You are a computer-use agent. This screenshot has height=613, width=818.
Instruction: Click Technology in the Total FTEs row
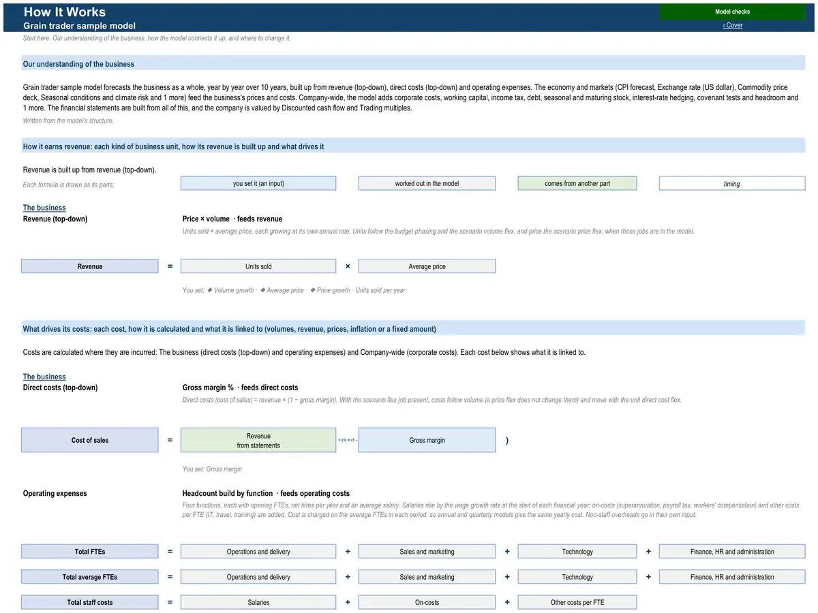tap(577, 552)
